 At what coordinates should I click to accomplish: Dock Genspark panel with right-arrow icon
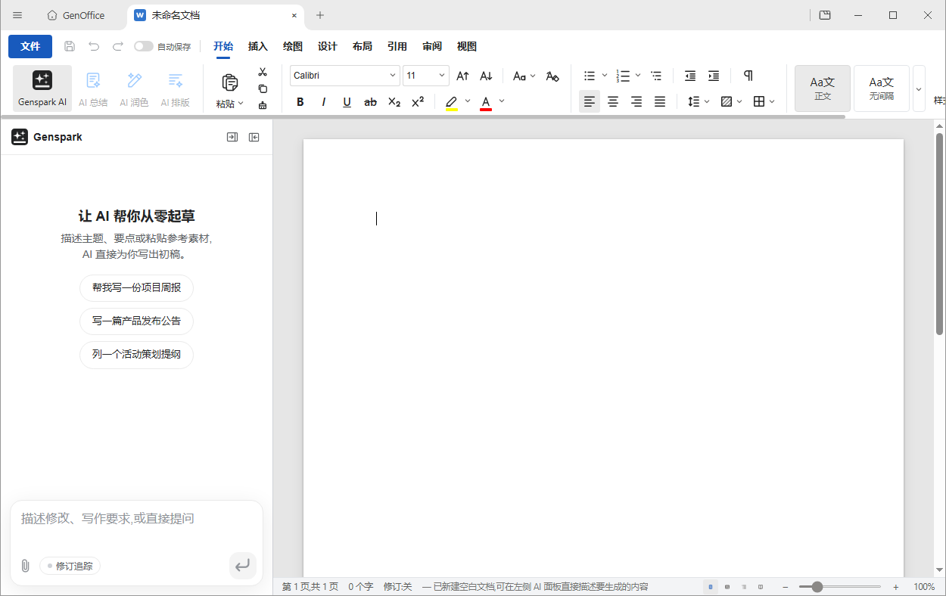232,137
